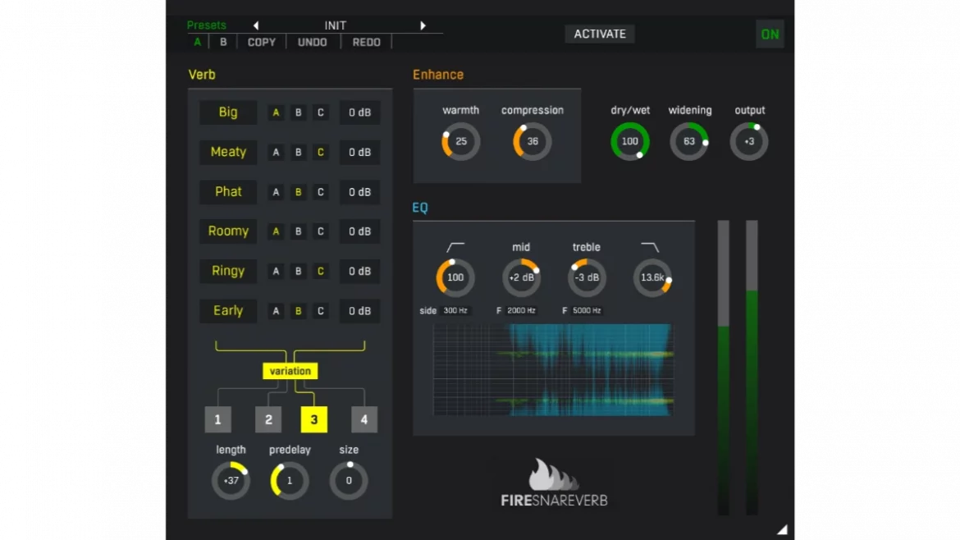Viewport: 960px width, 540px height.
Task: Click the compression knob
Action: point(533,141)
